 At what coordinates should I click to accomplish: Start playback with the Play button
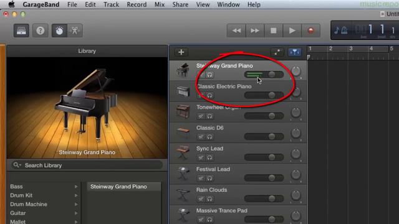tap(292, 30)
